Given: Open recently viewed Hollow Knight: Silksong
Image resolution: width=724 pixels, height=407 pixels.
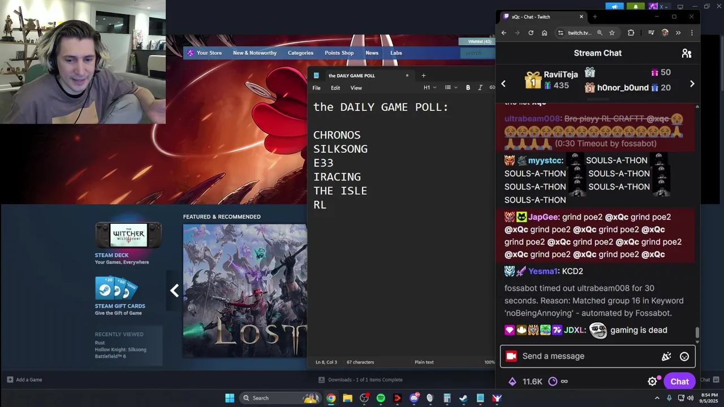Looking at the screenshot, I should [120, 349].
